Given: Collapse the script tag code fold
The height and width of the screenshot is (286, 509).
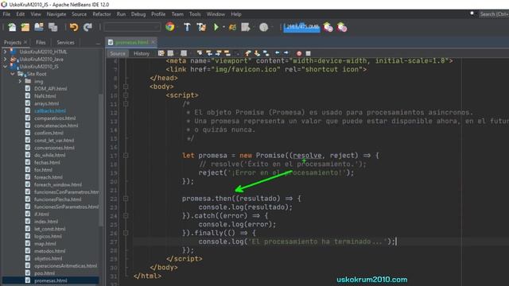Looking at the screenshot, I should (x=126, y=95).
